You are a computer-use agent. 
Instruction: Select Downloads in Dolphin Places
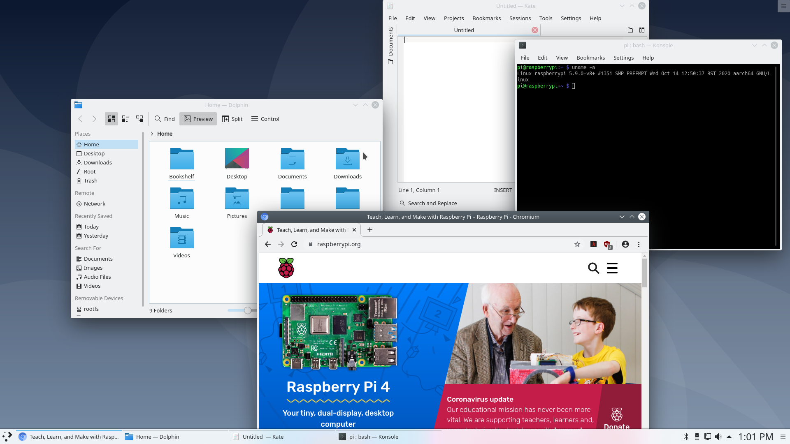[x=106, y=162]
